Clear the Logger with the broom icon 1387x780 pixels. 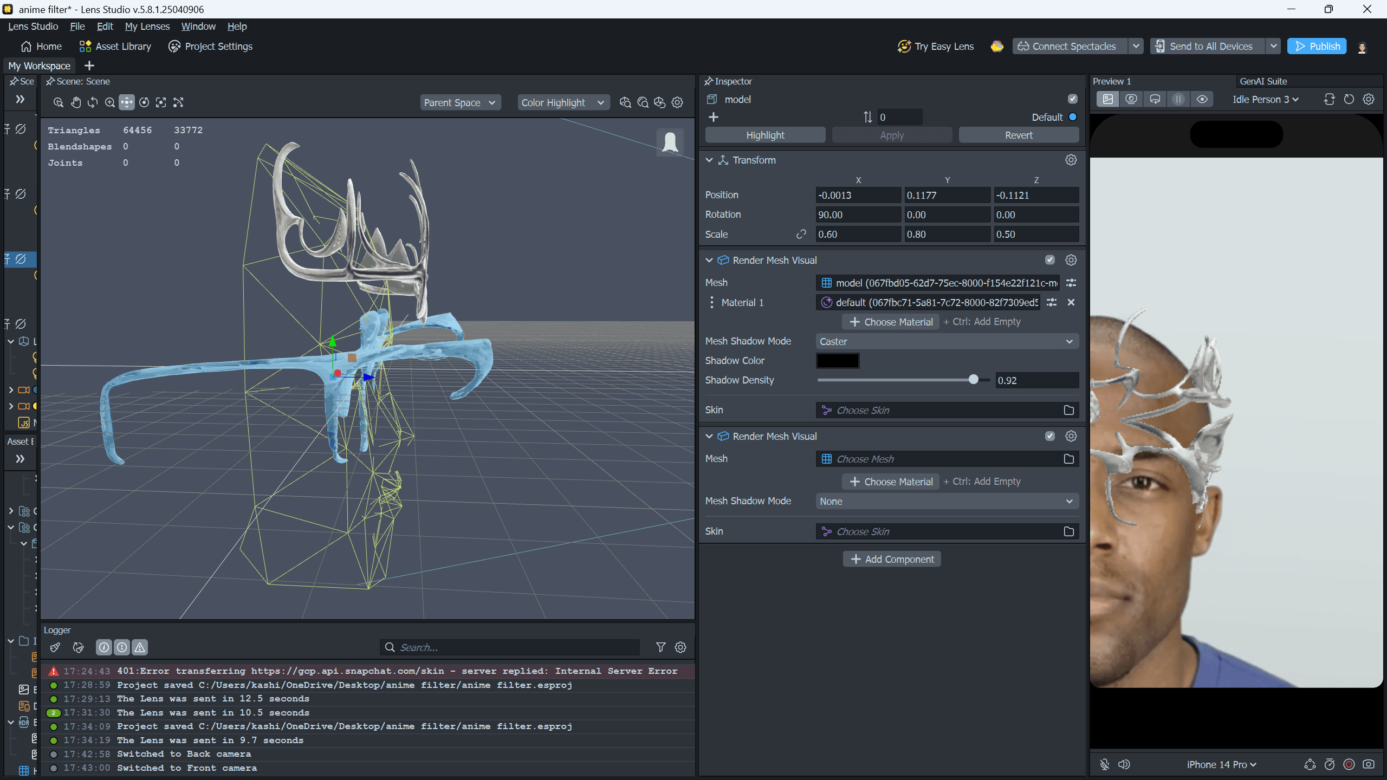coord(55,647)
